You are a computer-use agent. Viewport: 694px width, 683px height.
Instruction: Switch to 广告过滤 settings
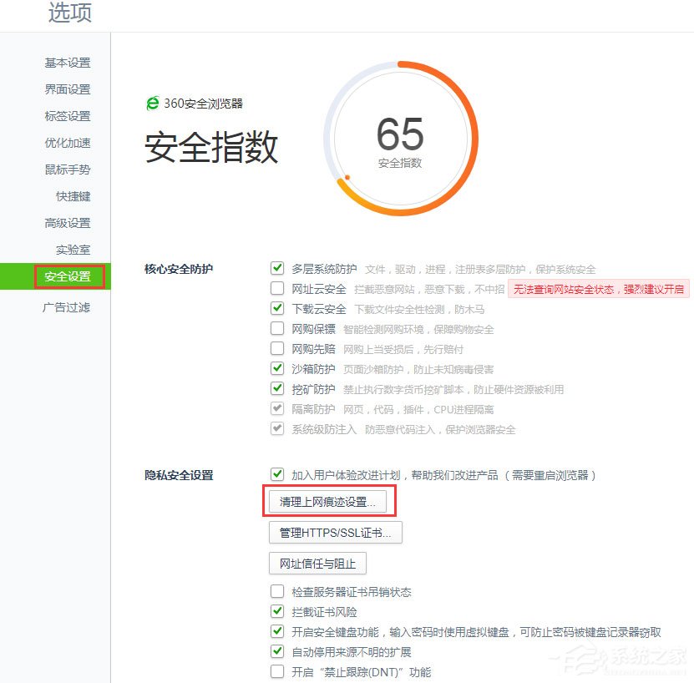point(73,307)
